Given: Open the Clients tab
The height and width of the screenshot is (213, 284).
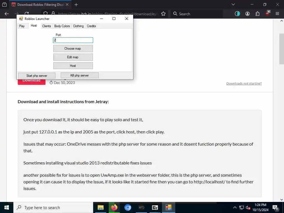Looking at the screenshot, I should pyautogui.click(x=46, y=26).
